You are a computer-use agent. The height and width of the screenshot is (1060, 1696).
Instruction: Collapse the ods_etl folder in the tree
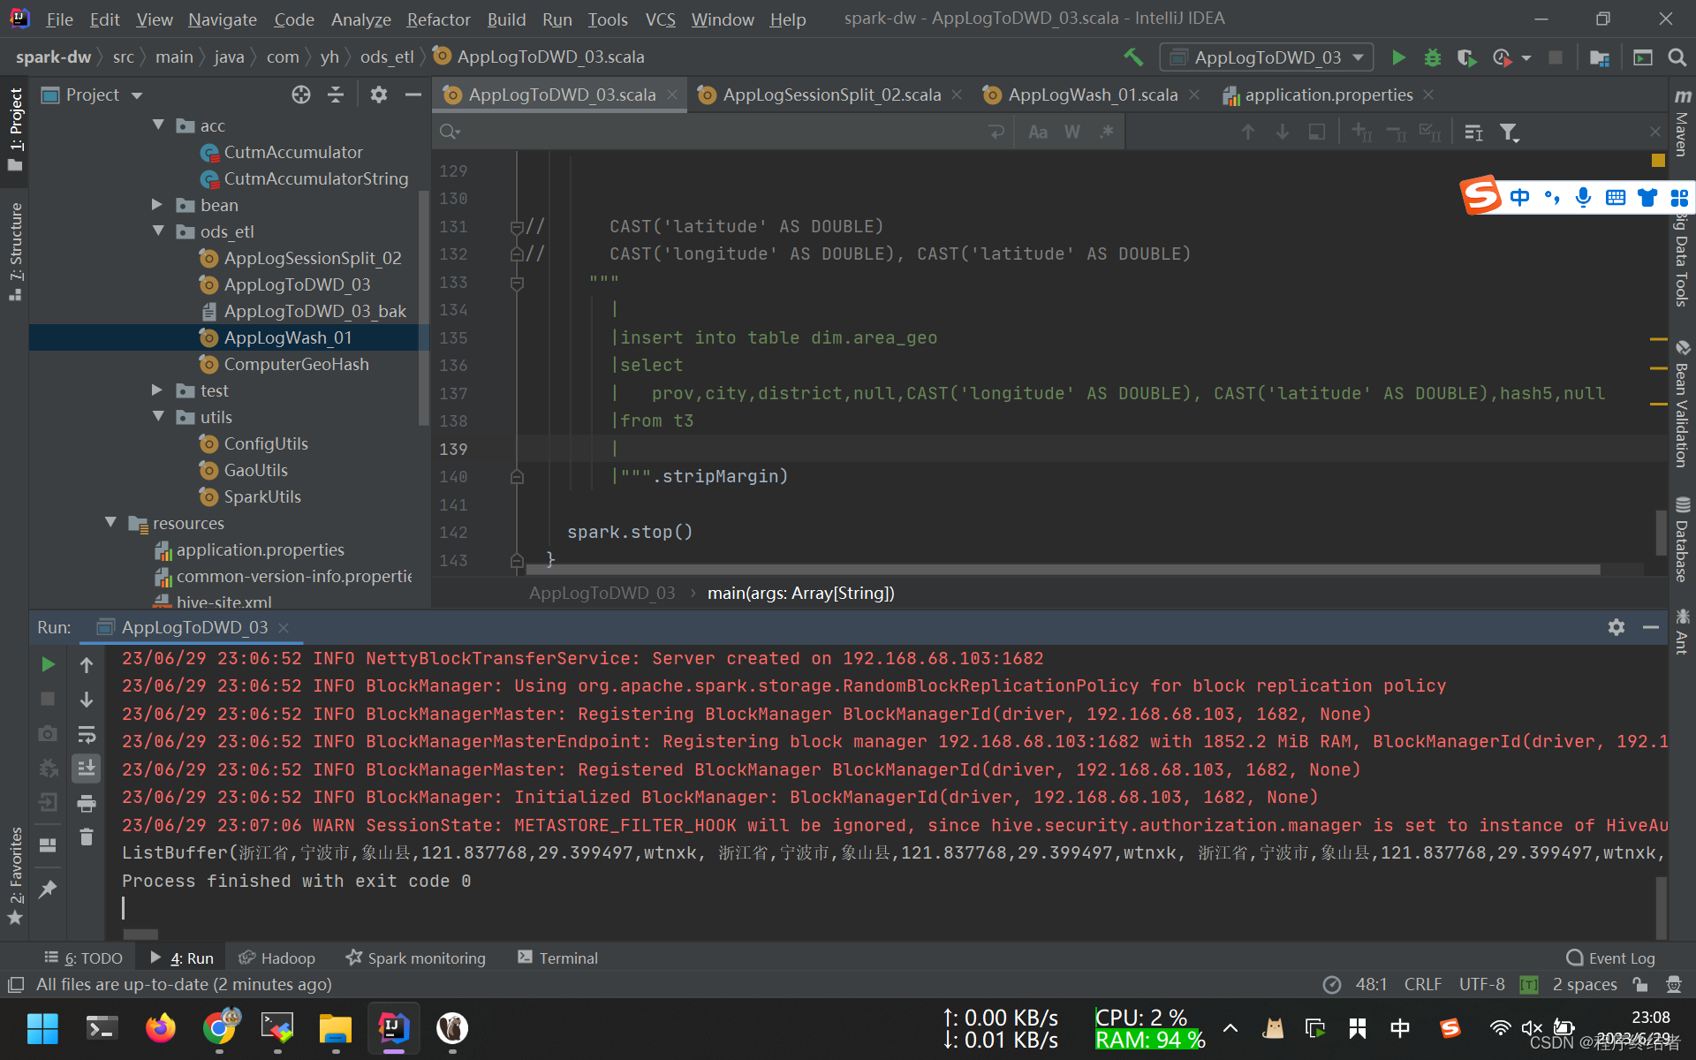[159, 231]
